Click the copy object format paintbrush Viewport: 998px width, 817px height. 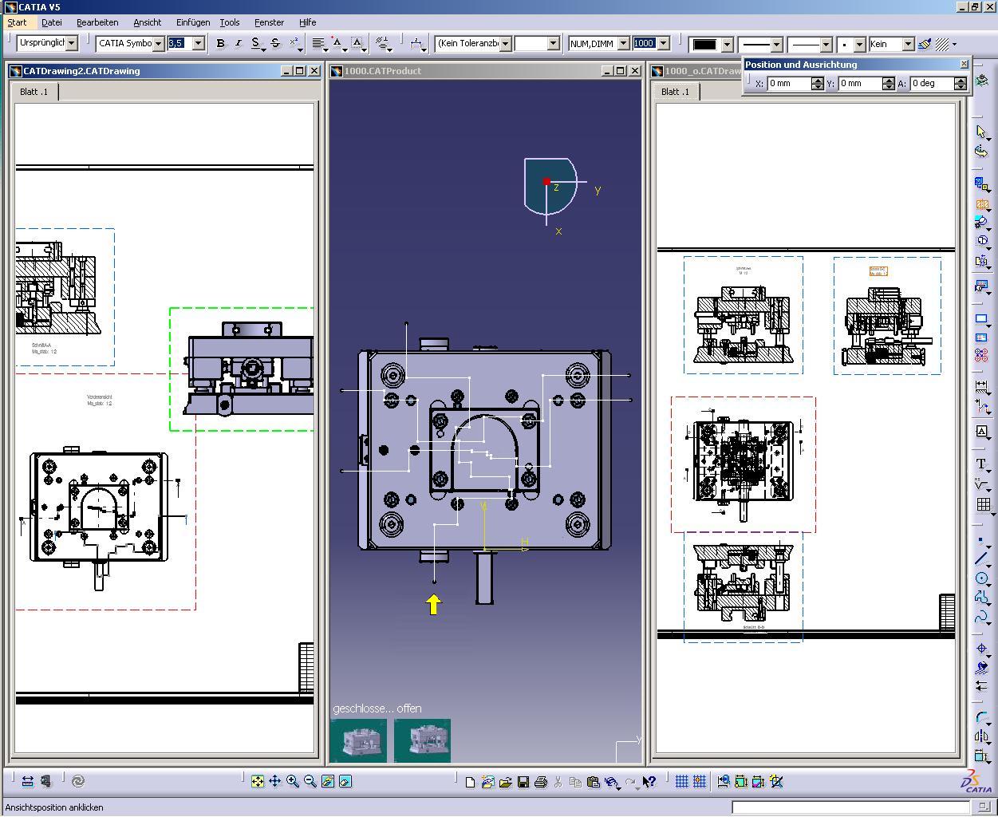coord(925,44)
